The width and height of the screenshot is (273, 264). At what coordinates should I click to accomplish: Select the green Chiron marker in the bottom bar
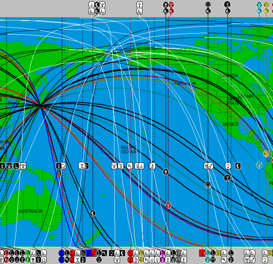click(x=27, y=260)
